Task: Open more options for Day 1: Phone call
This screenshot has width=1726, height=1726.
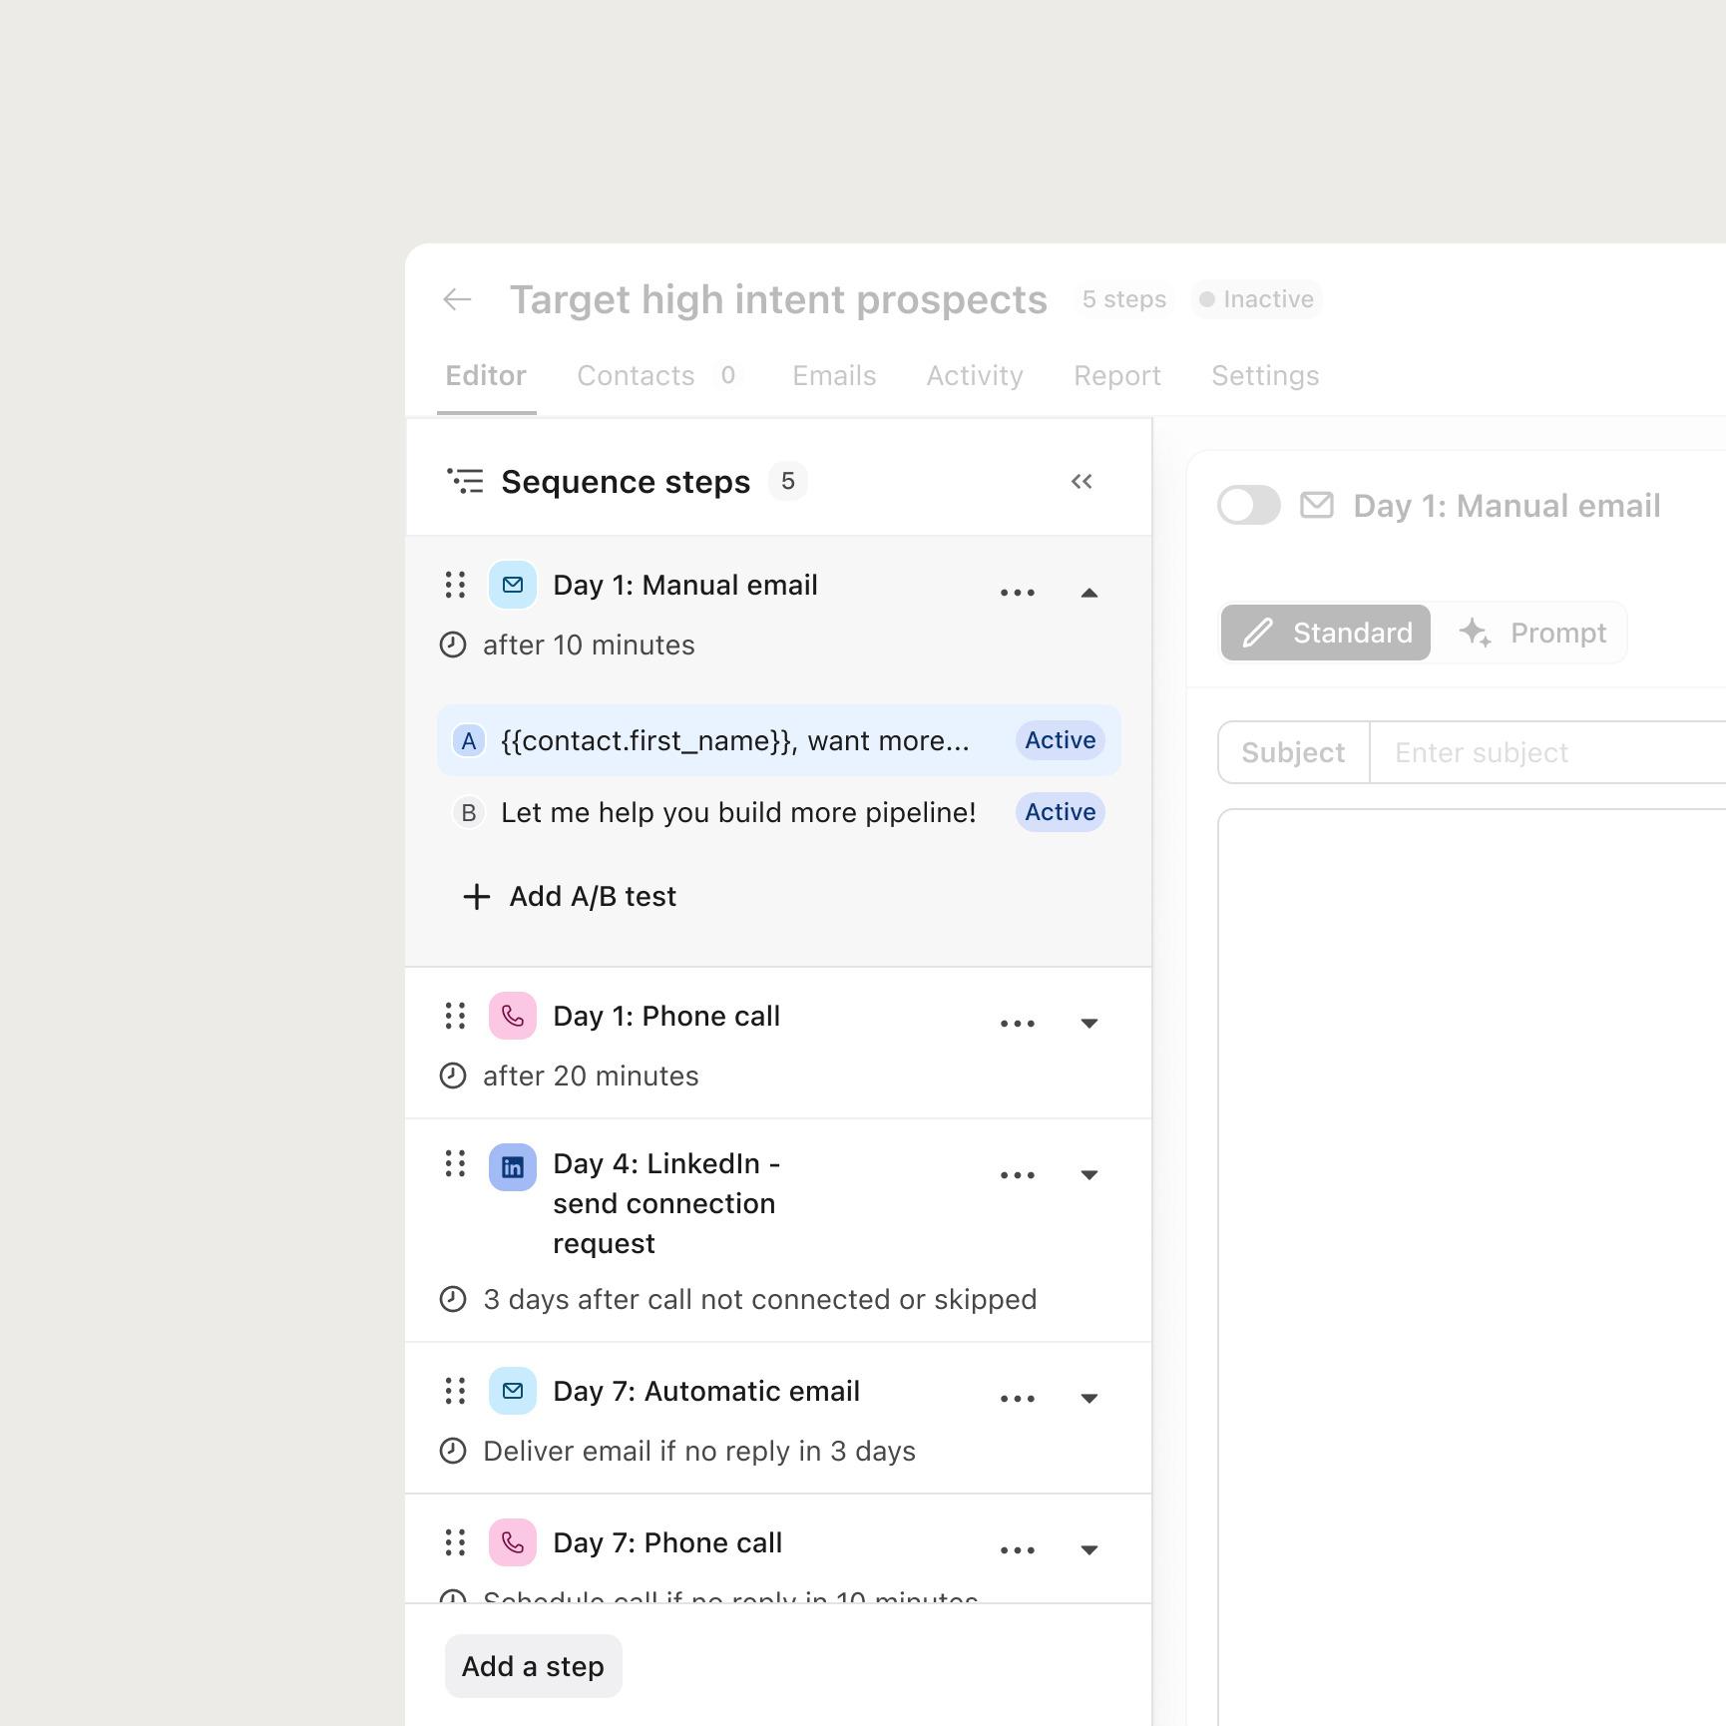Action: pos(1017,1024)
